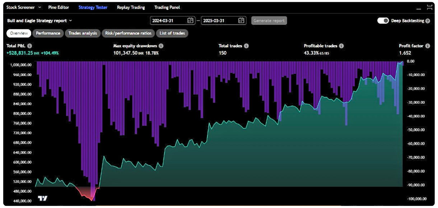Screen dimensions: 438x208
Task: Click the 18.78% drawdown percentage
Action: (152, 53)
